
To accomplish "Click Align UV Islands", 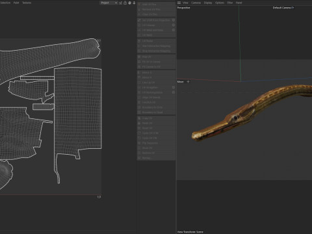I will 156,97.
